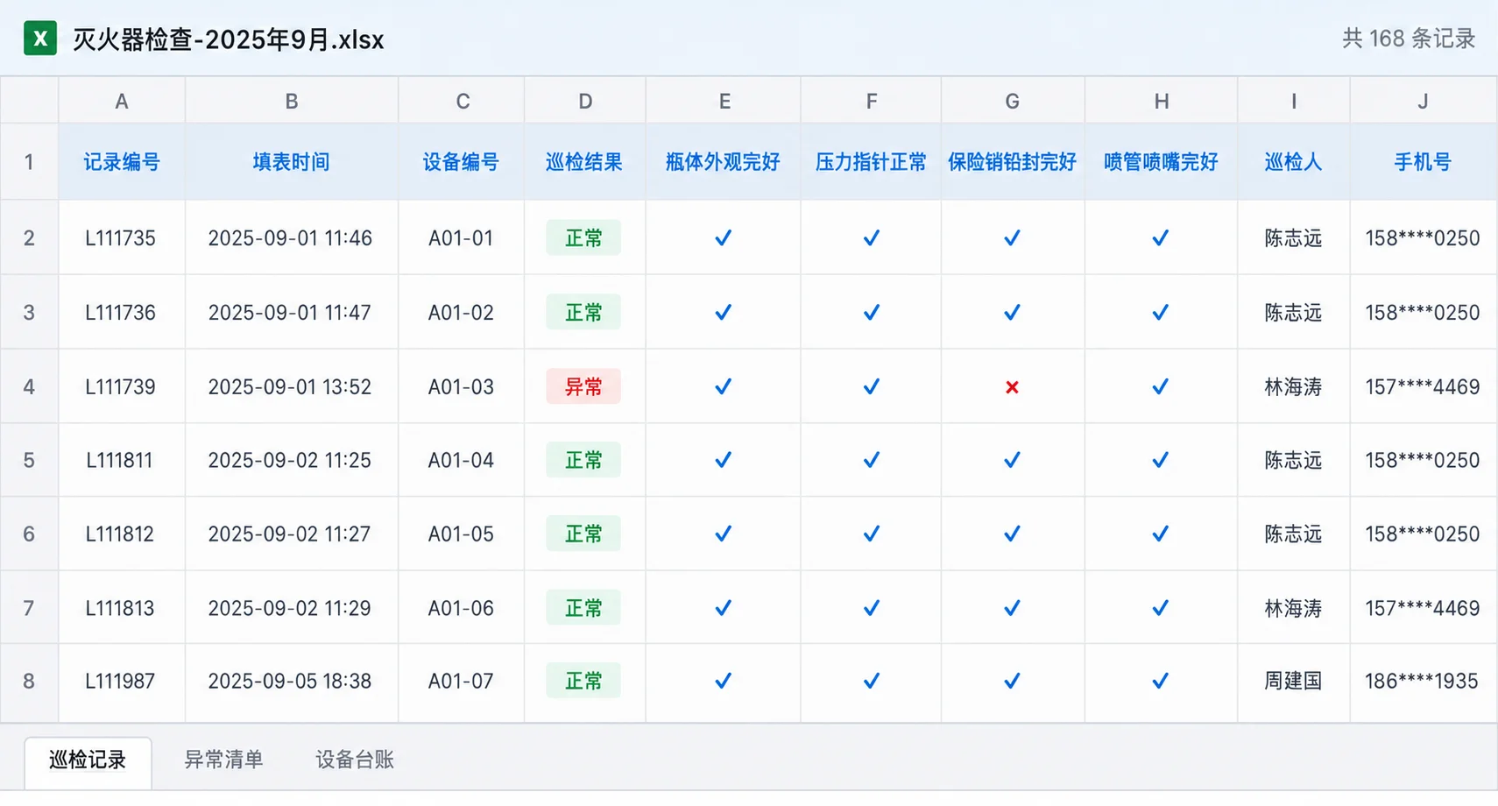This screenshot has height=806, width=1498.
Task: Click 瓶体外观完好 checkmark for A01-01
Action: 723,237
